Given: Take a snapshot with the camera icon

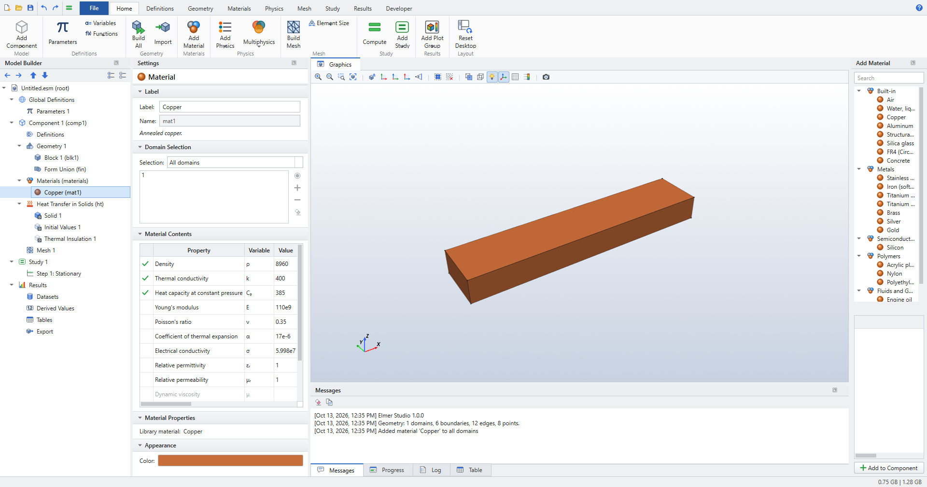Looking at the screenshot, I should pyautogui.click(x=546, y=77).
